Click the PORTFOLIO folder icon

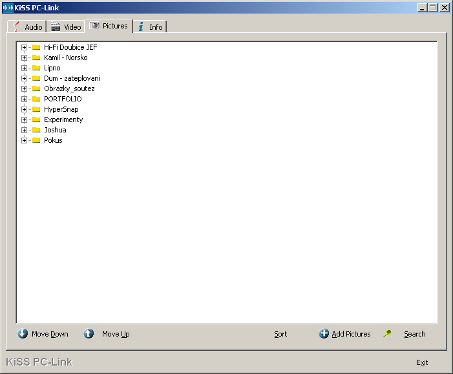click(36, 99)
